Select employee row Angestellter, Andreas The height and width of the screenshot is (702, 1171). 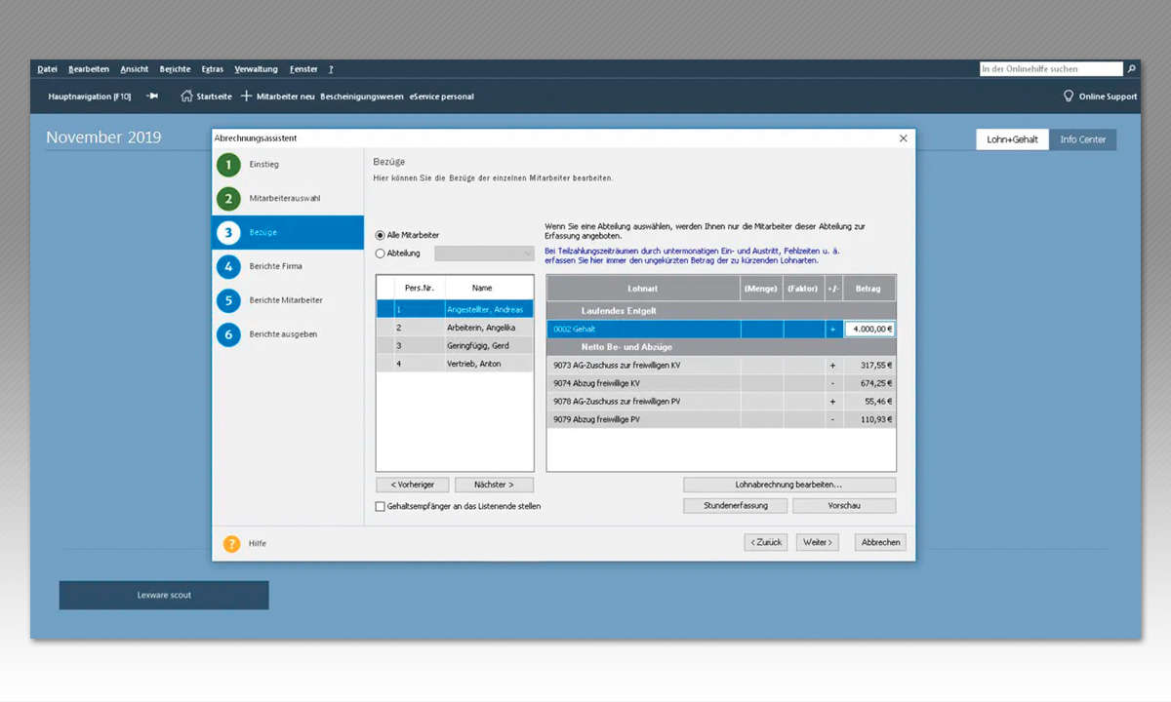(x=455, y=309)
